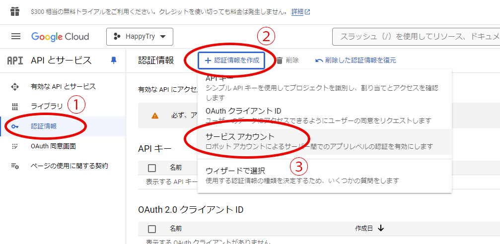Open the hamburger navigation menu
Viewport: 500px width, 244px height.
click(x=16, y=37)
